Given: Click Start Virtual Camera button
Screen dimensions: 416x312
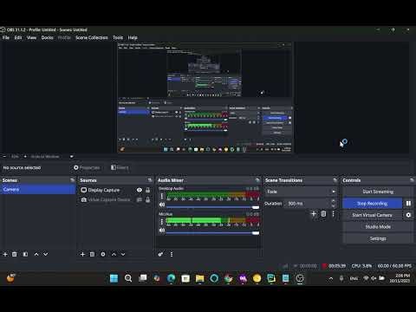Looking at the screenshot, I should (372, 215).
